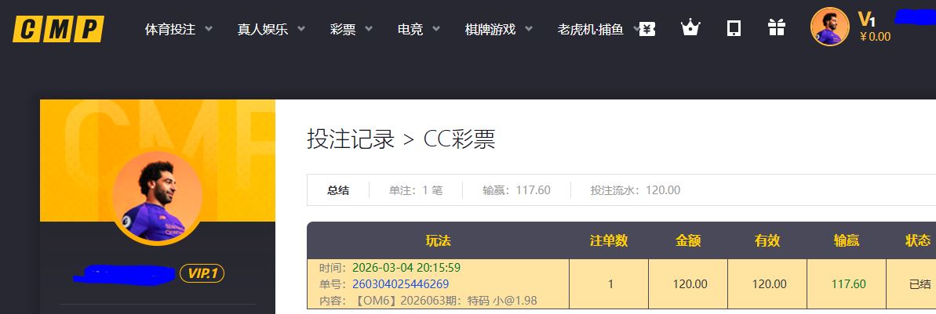Open the 棋牌游戏 menu item
The image size is (936, 314).
[490, 30]
